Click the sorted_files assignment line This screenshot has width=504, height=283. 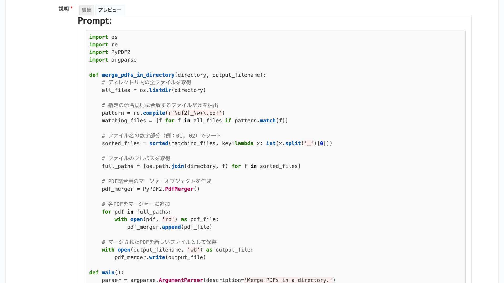click(x=217, y=143)
